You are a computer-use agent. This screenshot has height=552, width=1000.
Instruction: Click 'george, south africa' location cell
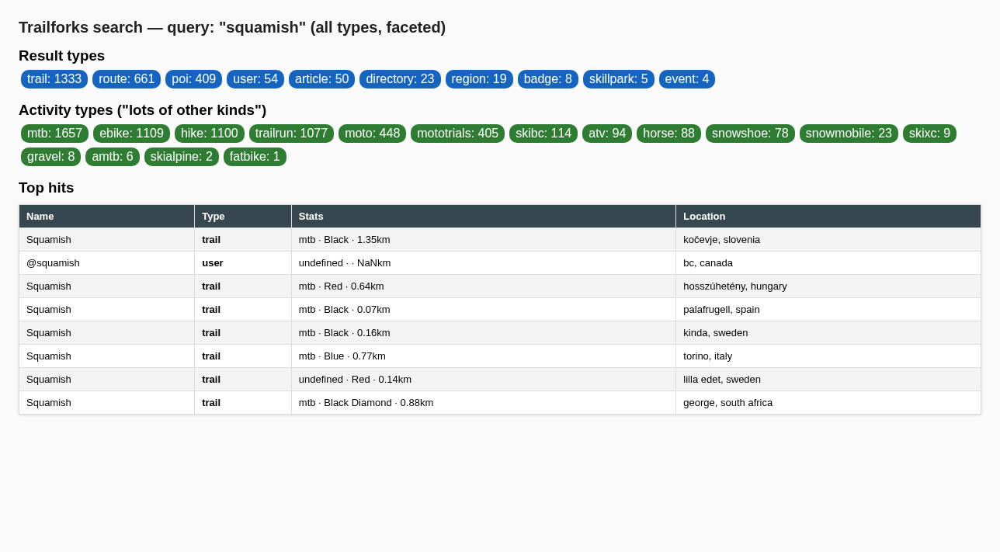(828, 403)
